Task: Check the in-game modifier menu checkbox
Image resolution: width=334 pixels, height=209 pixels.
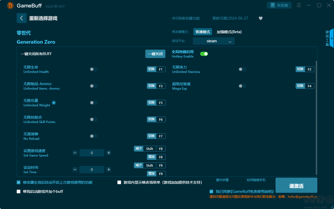Action: click(119, 182)
